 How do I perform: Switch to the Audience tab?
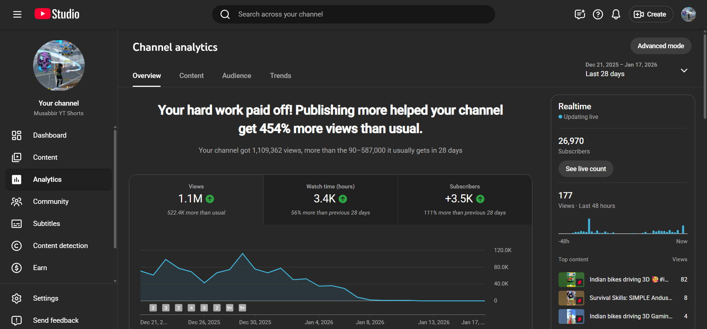[237, 75]
